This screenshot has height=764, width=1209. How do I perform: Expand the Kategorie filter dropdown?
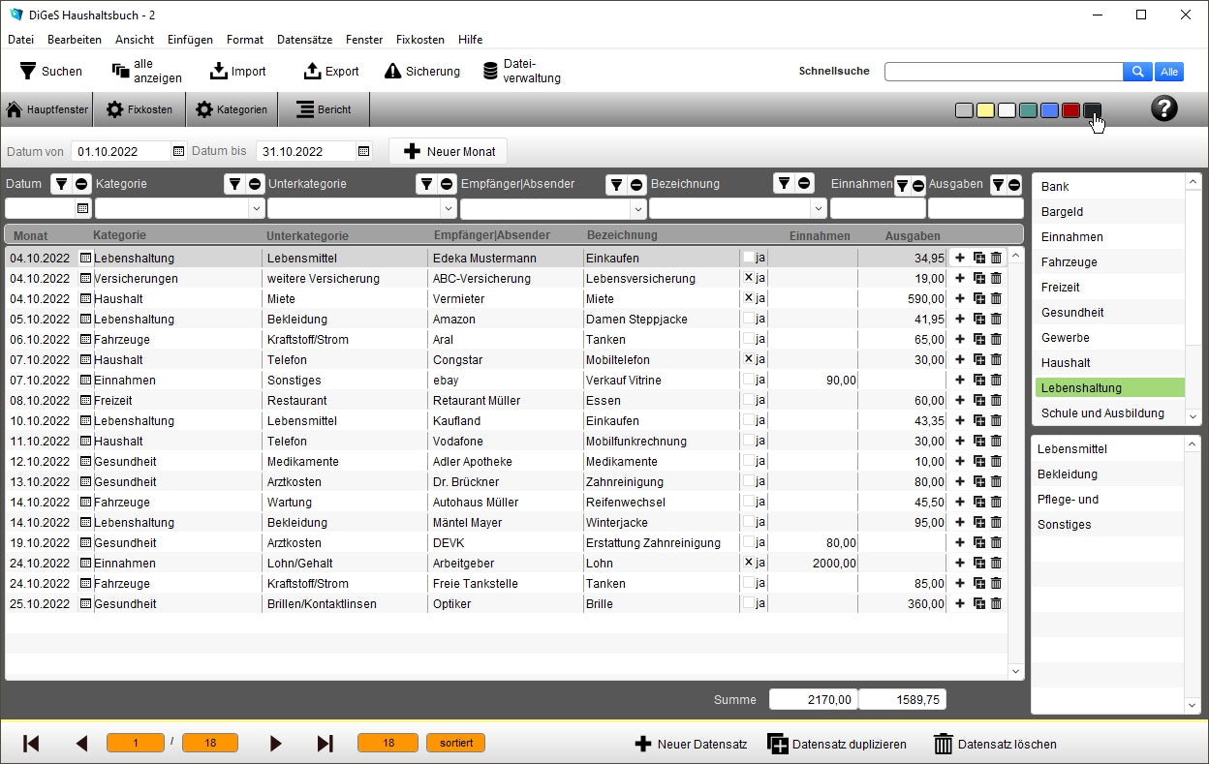tap(256, 208)
